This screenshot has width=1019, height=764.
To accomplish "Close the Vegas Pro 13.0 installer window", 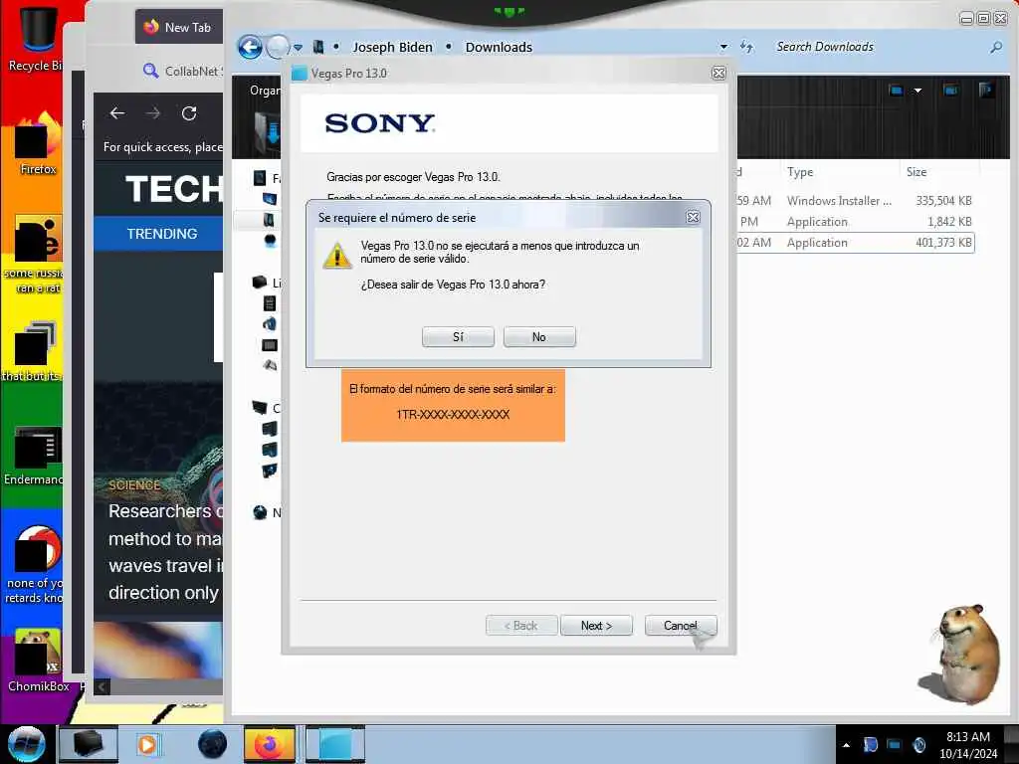I will pos(718,73).
